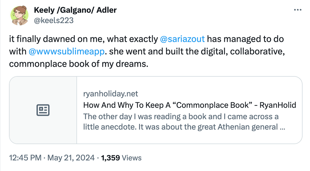Open the gray placeholder thumbnail of the link card
The width and height of the screenshot is (310, 171).
click(x=43, y=110)
